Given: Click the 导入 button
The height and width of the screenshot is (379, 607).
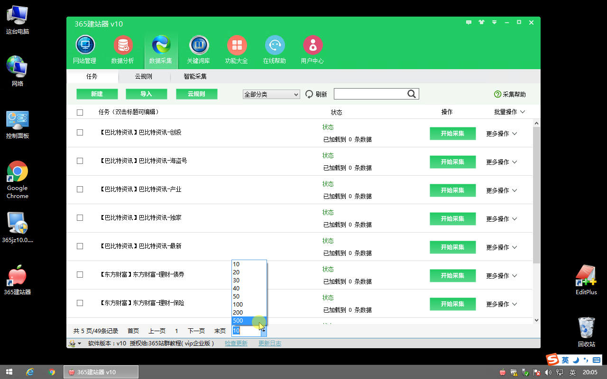Looking at the screenshot, I should point(146,94).
